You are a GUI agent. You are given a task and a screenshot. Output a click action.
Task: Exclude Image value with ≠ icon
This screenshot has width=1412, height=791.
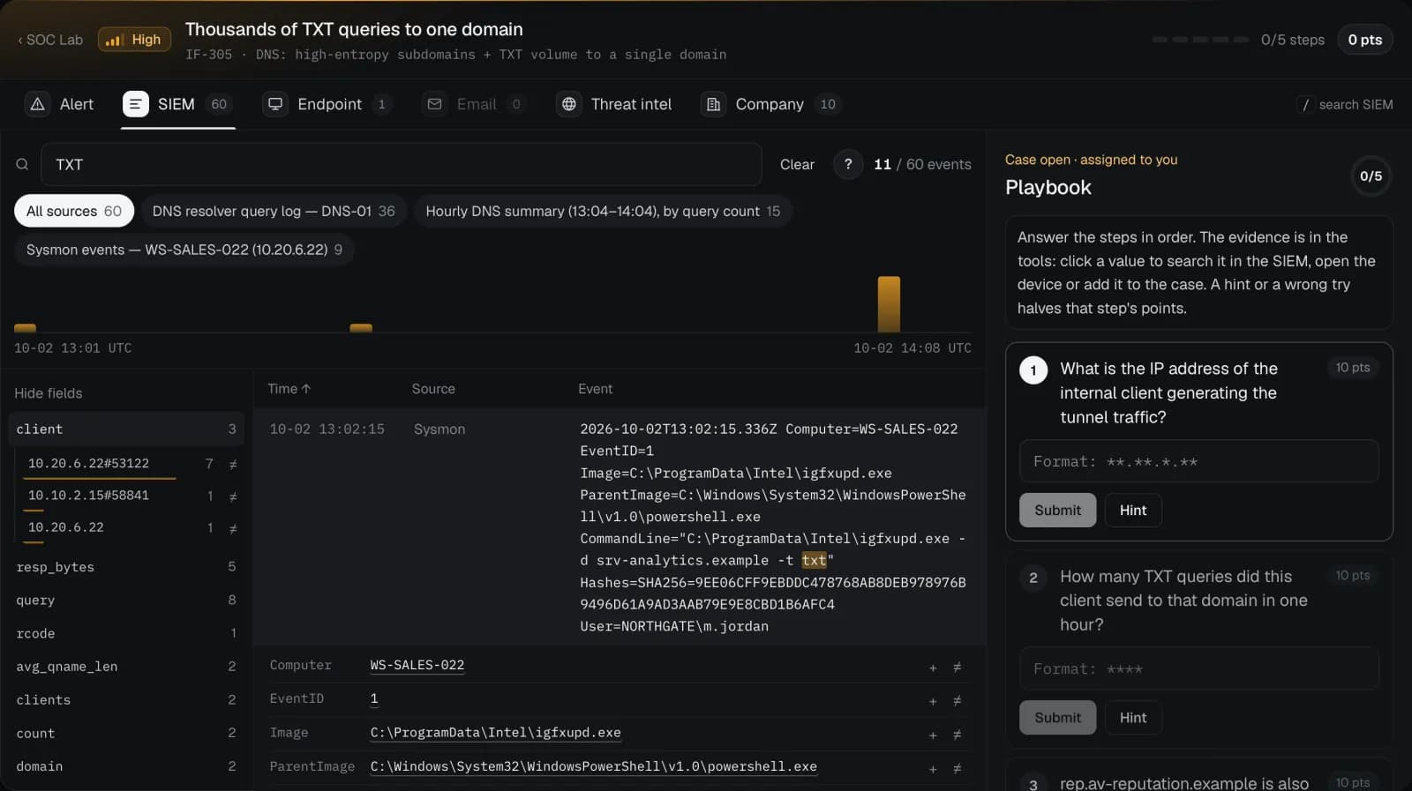tap(957, 735)
